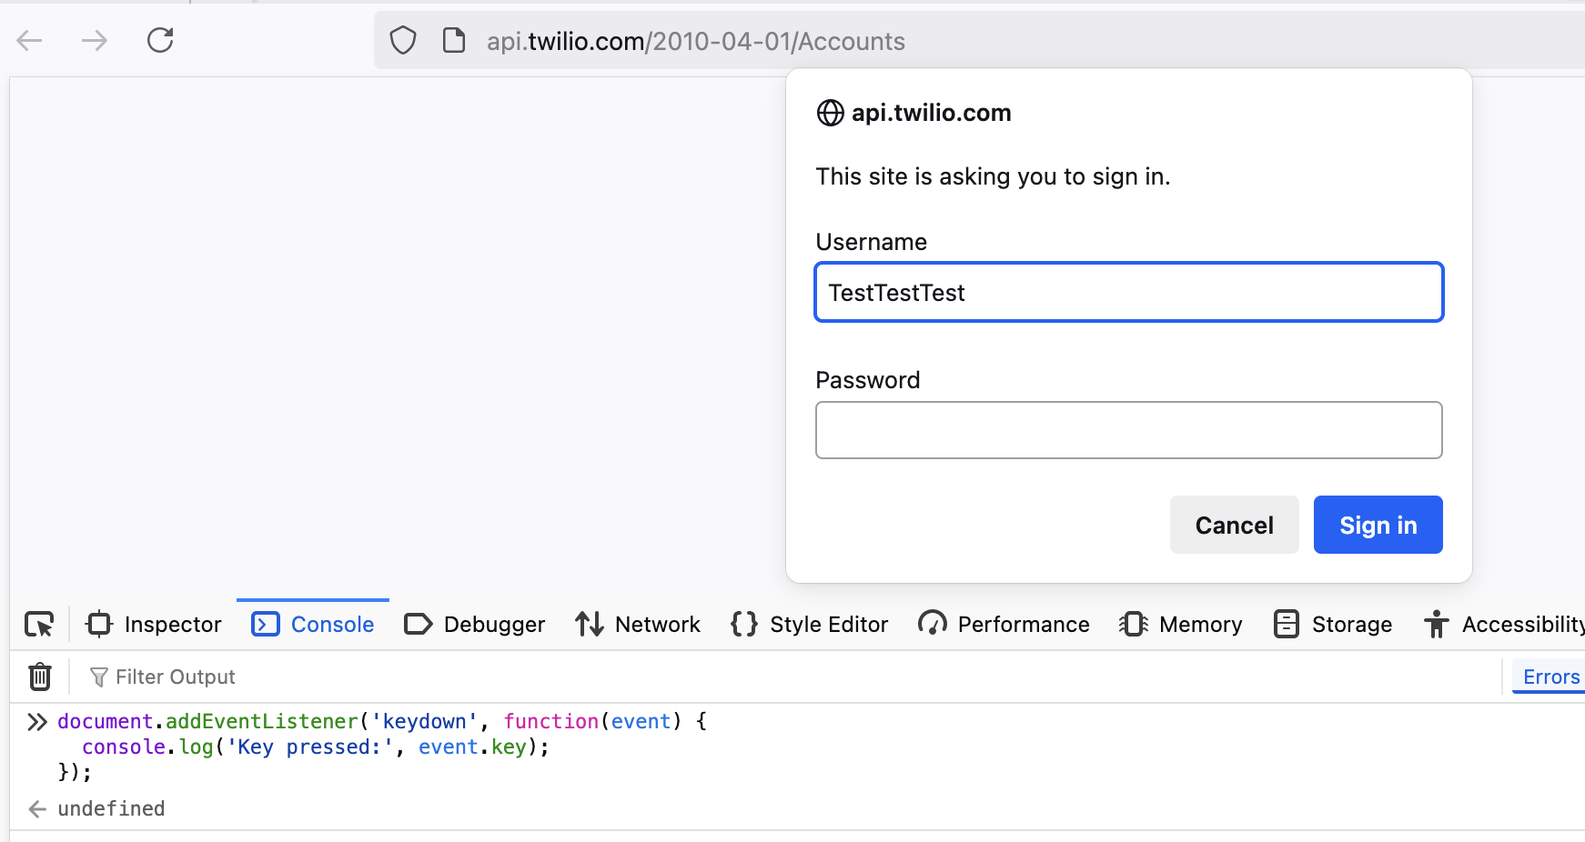Click the Filter Output funnel icon
The image size is (1585, 842).
pos(98,677)
